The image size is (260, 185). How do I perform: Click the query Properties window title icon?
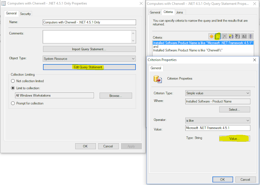tap(3, 3)
